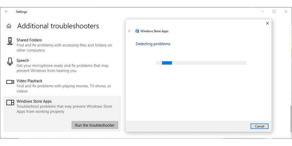Click the Settings back arrow
292x146 pixels.
[6, 12]
